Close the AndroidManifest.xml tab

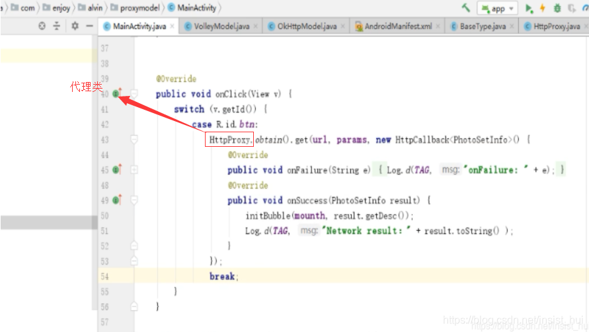click(438, 26)
